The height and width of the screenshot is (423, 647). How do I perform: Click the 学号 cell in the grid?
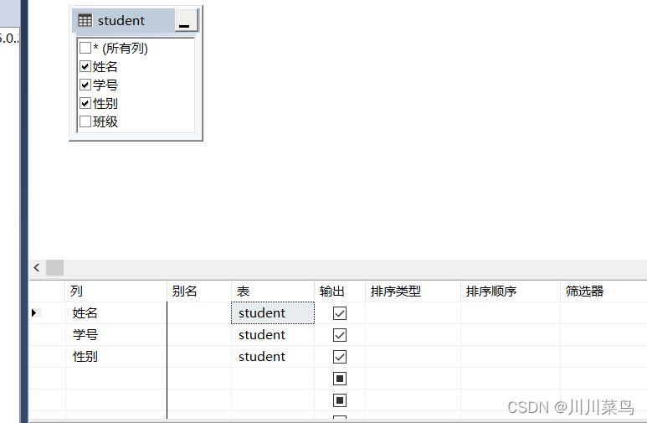116,335
